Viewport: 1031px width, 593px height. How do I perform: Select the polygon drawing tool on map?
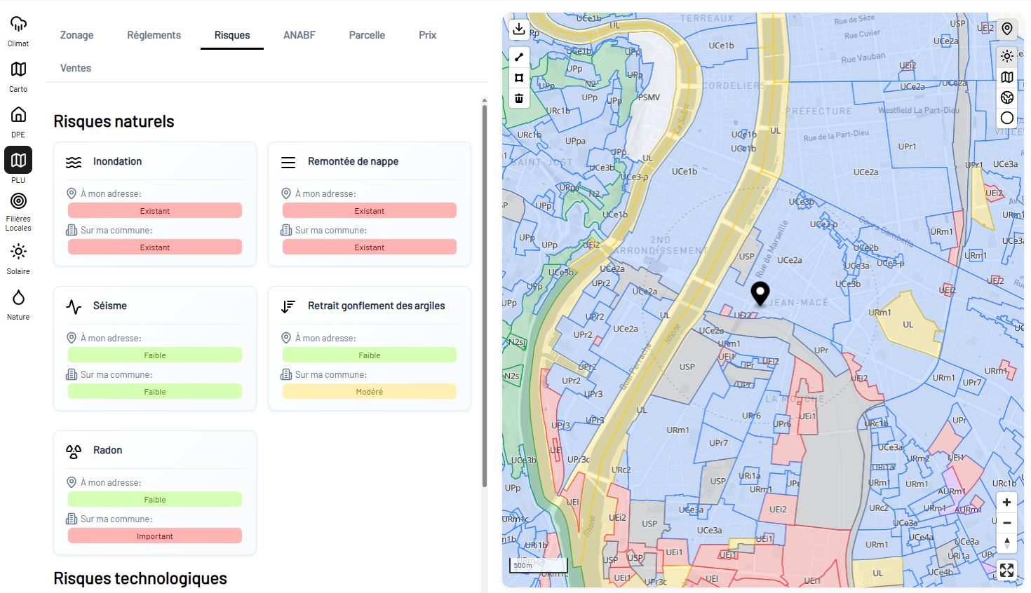(519, 78)
